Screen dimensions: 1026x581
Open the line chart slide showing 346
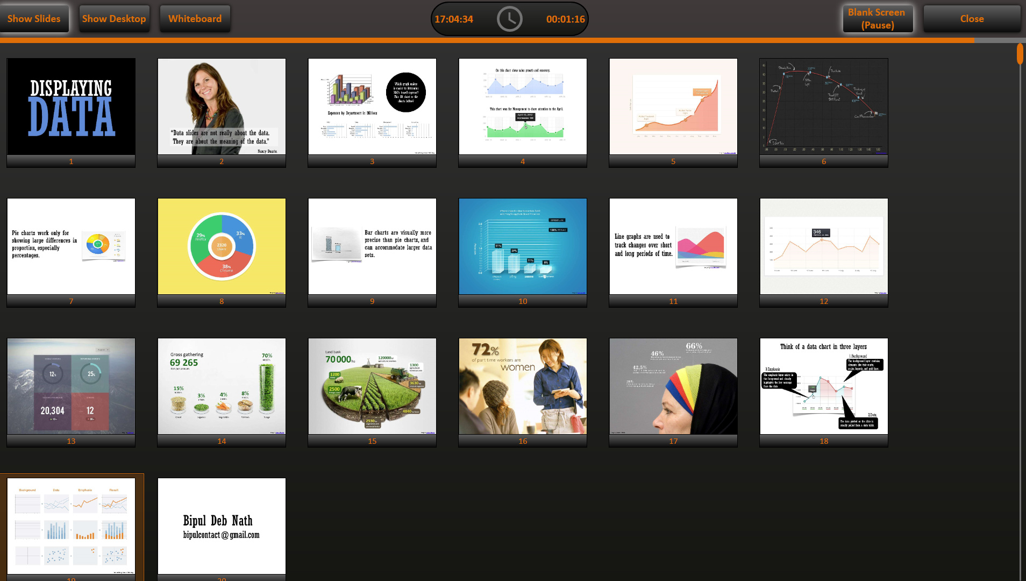pos(823,246)
